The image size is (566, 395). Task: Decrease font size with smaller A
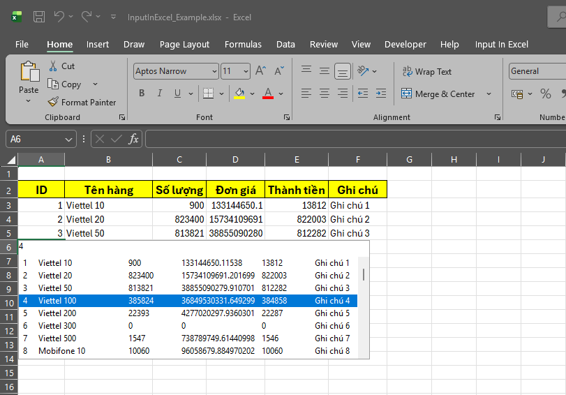pos(279,70)
